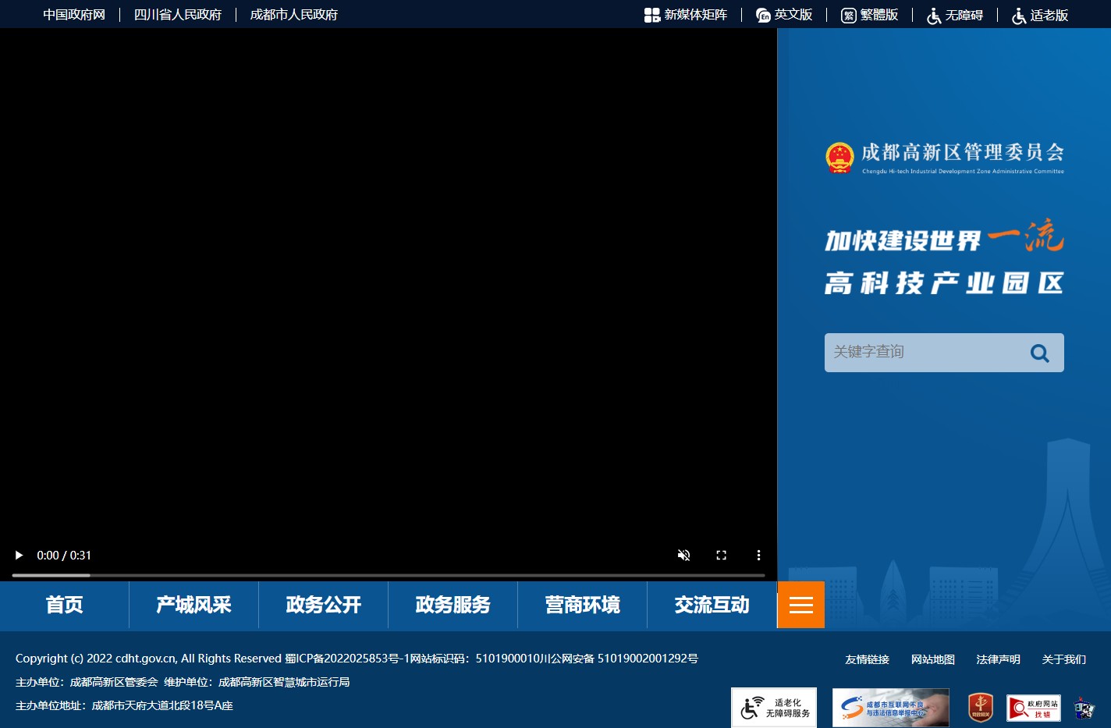Image resolution: width=1111 pixels, height=728 pixels.
Task: Open 友情链接 footer link
Action: pos(868,659)
